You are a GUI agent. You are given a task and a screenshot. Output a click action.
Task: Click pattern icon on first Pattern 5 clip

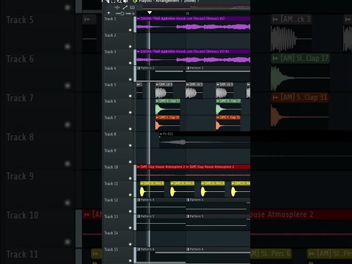pos(139,216)
